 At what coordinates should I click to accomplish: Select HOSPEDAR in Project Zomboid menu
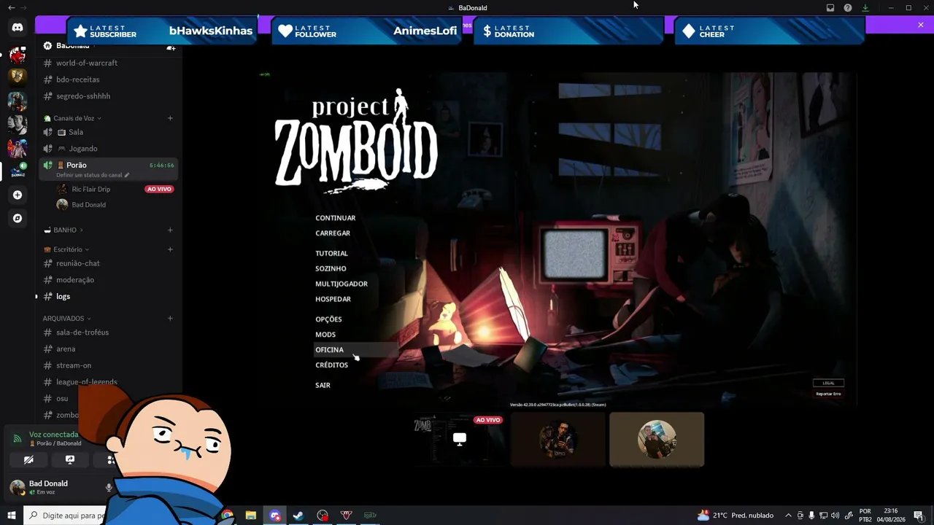(x=333, y=300)
